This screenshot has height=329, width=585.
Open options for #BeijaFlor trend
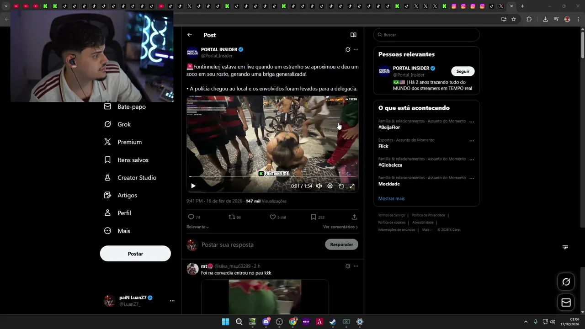coord(472,122)
